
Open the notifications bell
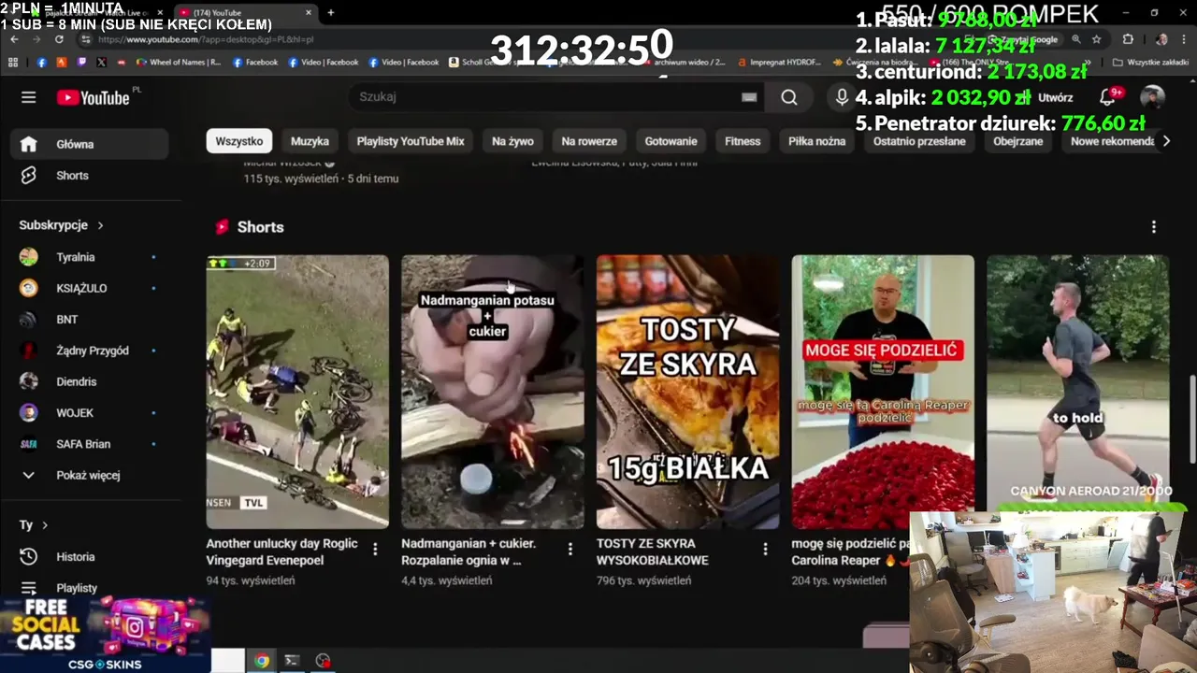point(1108,97)
